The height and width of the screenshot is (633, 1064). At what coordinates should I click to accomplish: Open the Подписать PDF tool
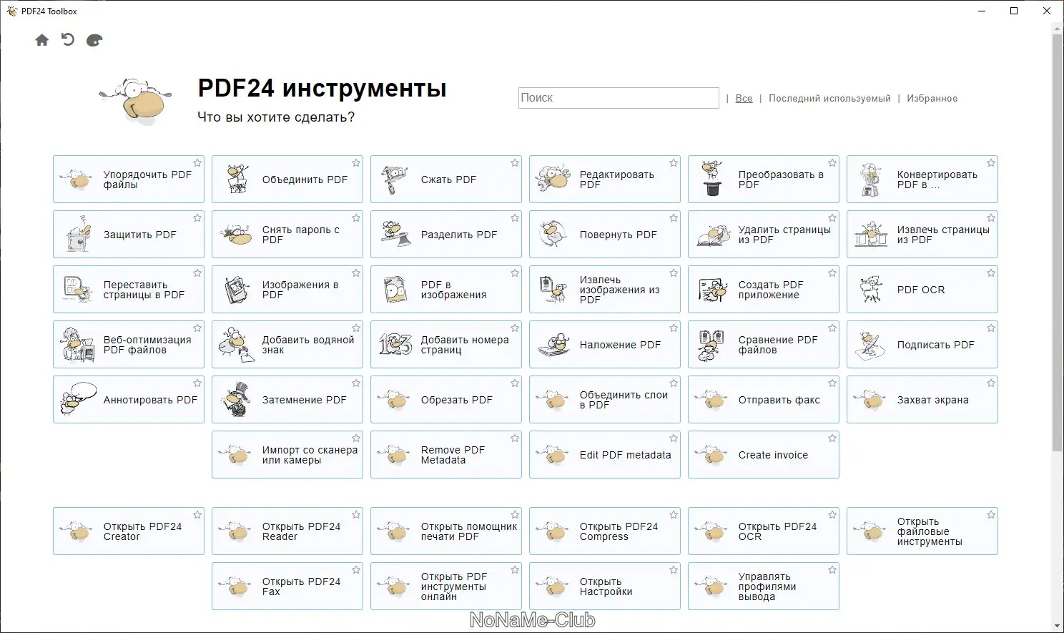click(x=922, y=345)
